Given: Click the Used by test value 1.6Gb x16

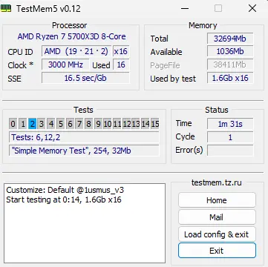Looking at the screenshot, I should tap(230, 78).
